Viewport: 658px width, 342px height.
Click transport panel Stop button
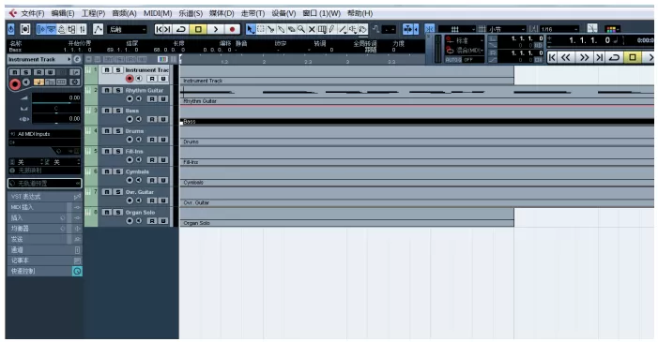click(633, 57)
